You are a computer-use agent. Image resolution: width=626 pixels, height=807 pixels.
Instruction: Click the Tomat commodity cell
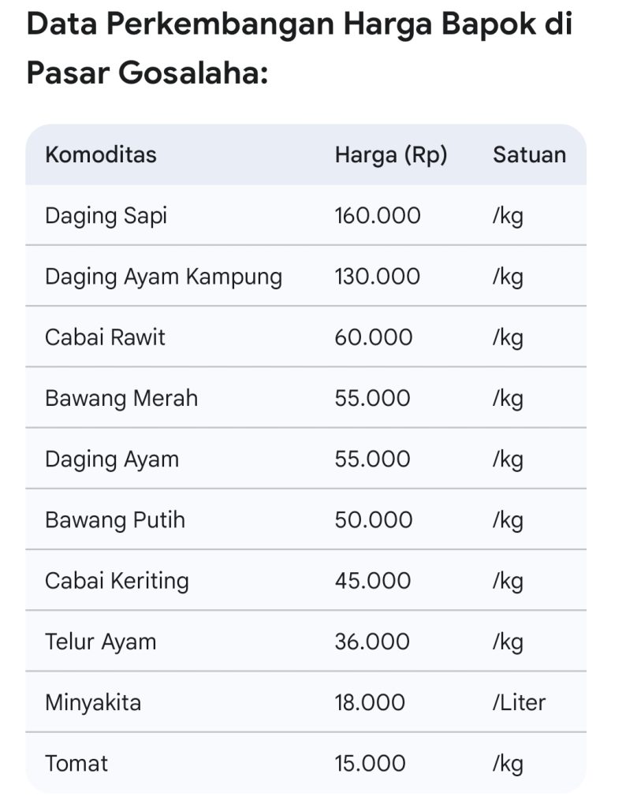76,763
